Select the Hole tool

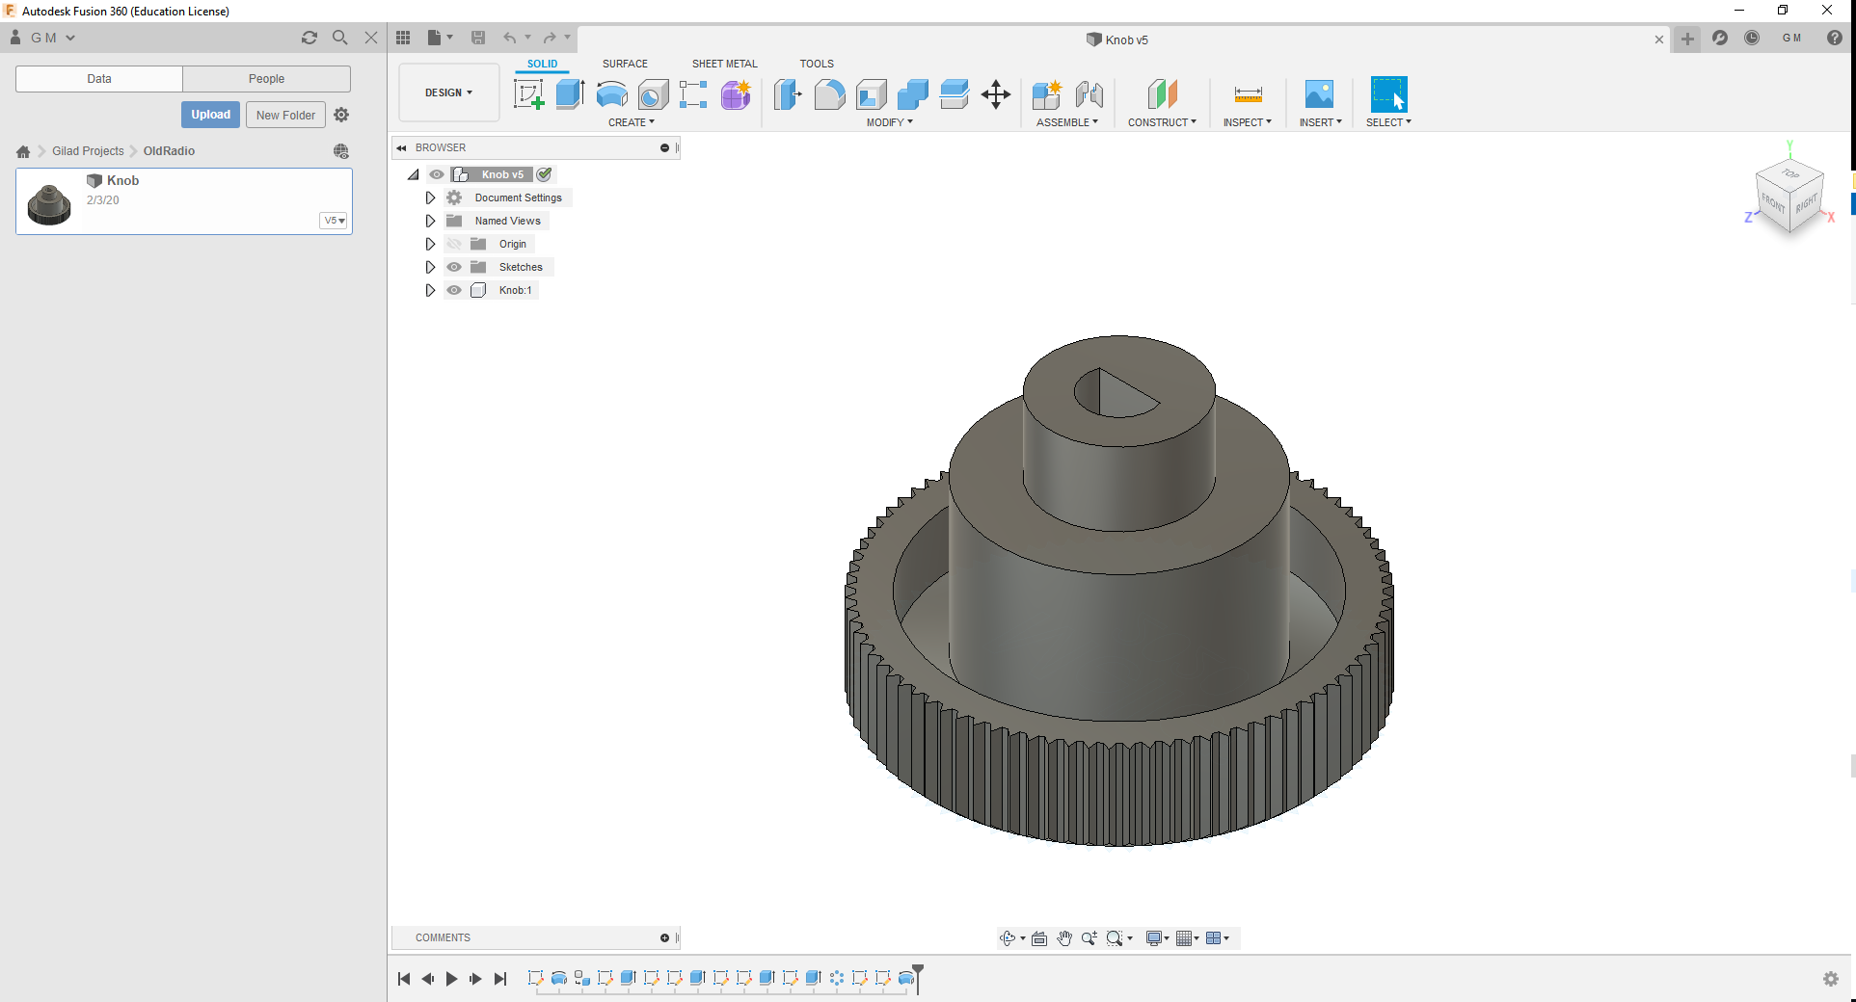[653, 94]
